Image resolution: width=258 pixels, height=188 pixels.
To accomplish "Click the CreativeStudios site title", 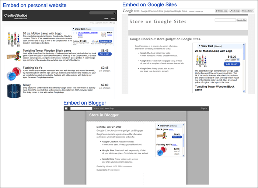I will [16, 16].
